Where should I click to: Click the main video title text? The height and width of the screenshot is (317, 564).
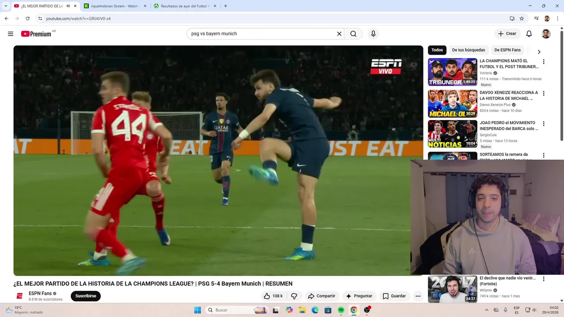point(153,284)
